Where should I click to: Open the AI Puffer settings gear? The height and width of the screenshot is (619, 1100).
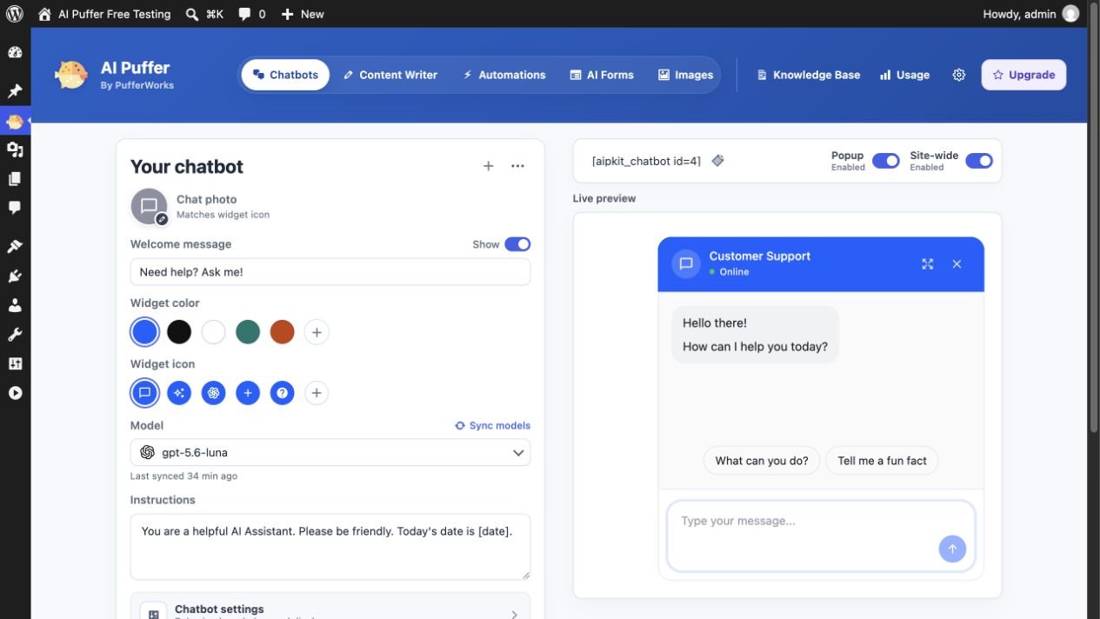(959, 75)
